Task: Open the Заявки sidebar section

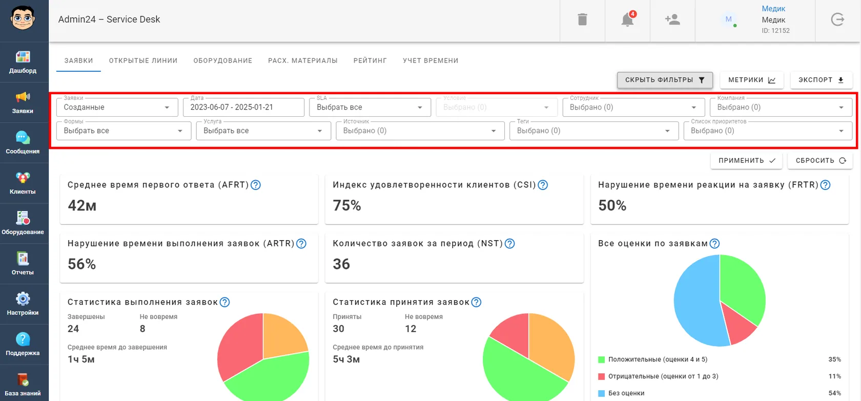Action: click(24, 102)
